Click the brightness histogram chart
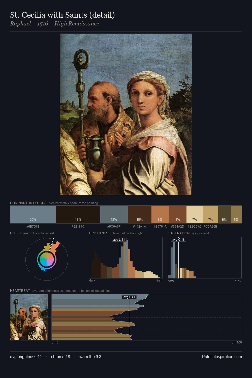 126,258
